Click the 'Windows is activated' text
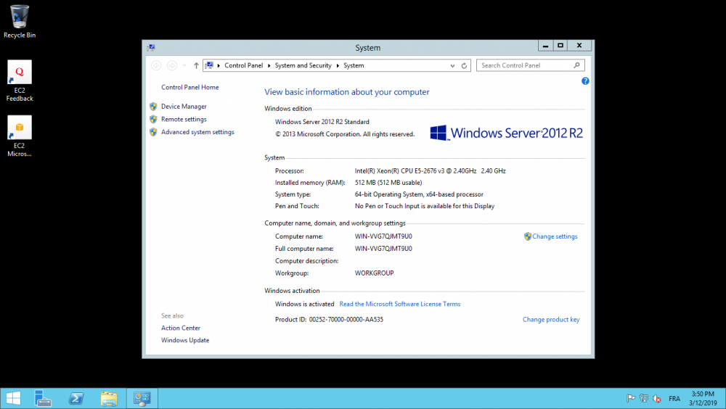The image size is (726, 409). (x=305, y=304)
